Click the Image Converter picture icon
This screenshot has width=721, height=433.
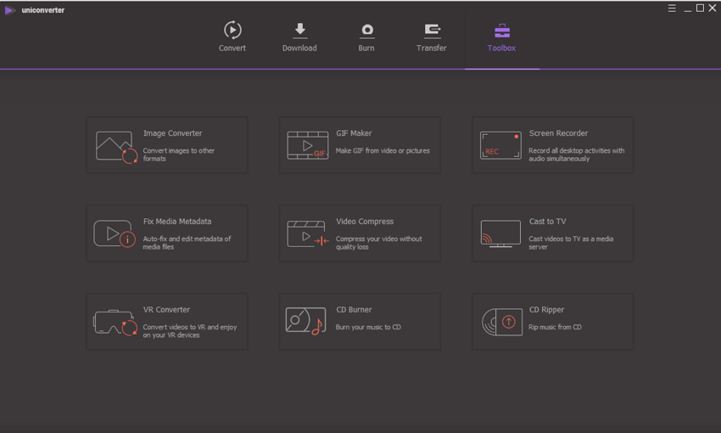click(116, 147)
